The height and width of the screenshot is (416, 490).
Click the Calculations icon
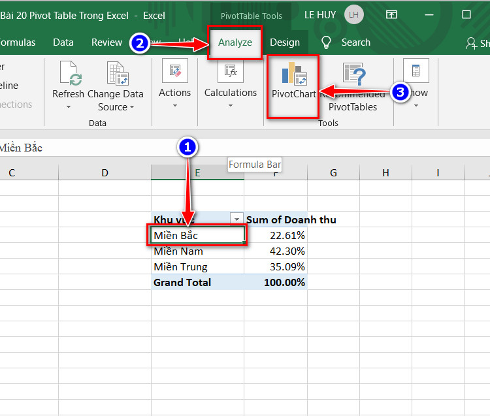pyautogui.click(x=231, y=71)
